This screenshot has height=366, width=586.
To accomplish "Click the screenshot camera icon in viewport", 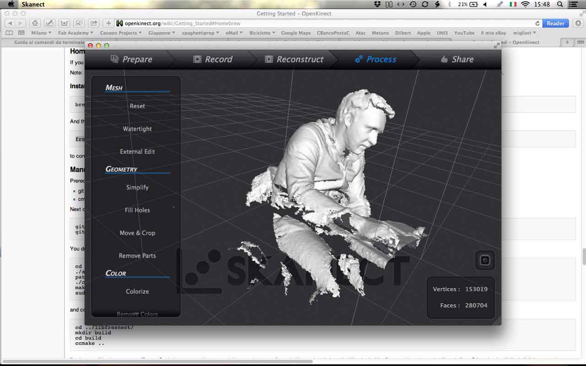I will (x=485, y=260).
